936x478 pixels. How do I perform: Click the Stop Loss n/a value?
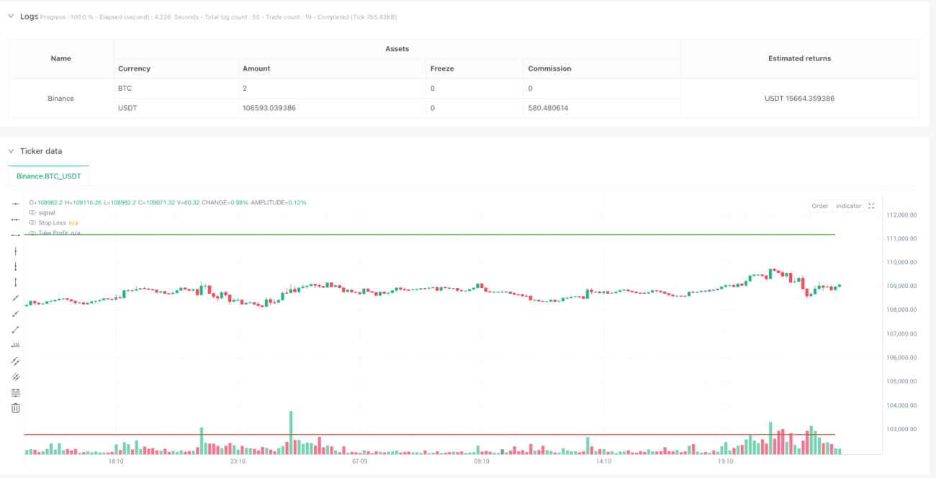[x=73, y=223]
